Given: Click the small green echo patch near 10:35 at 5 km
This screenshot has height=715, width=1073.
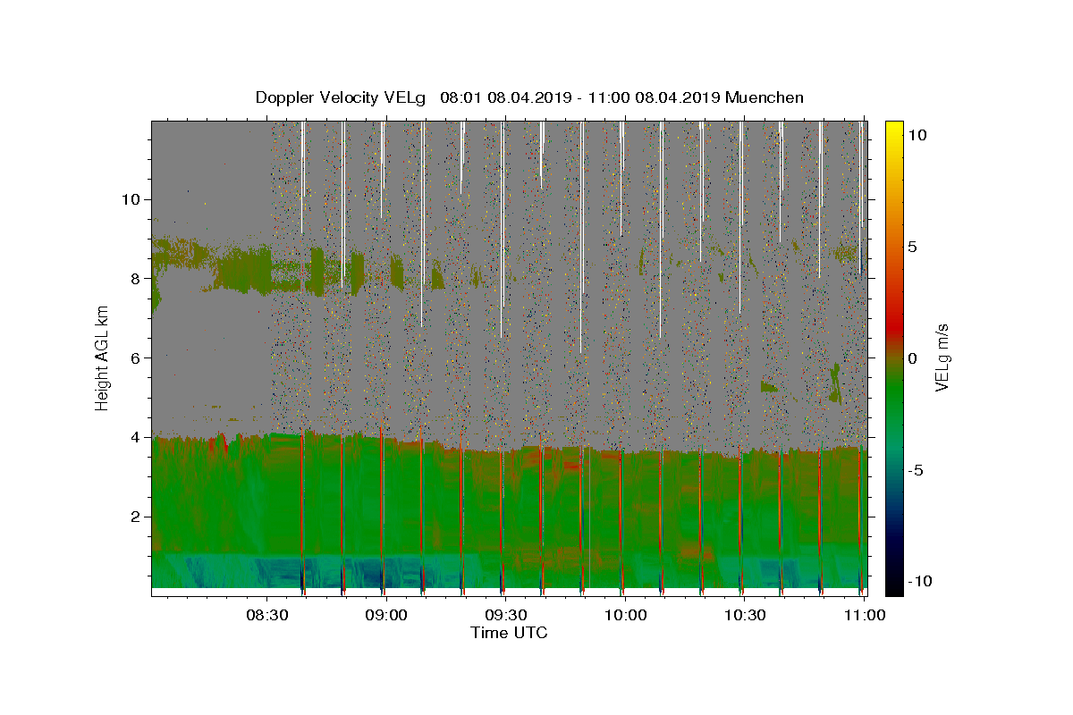Looking at the screenshot, I should point(769,387).
